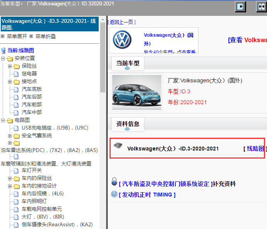Click the chip icon beside Volkswagen ID.3-2020-2021

pyautogui.click(x=118, y=145)
